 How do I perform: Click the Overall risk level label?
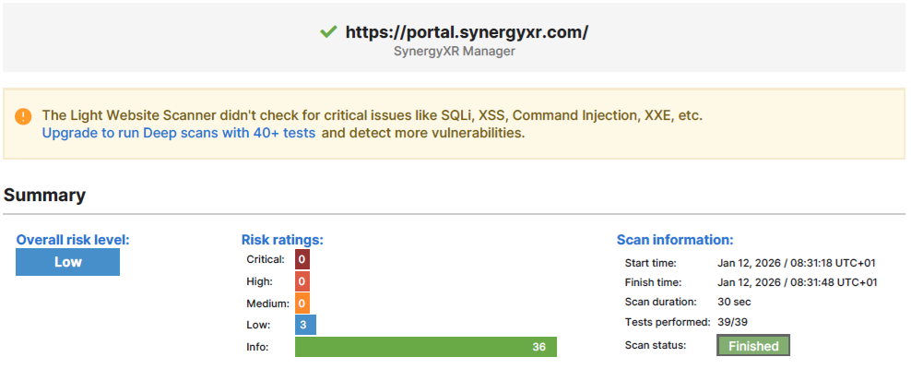click(x=73, y=240)
